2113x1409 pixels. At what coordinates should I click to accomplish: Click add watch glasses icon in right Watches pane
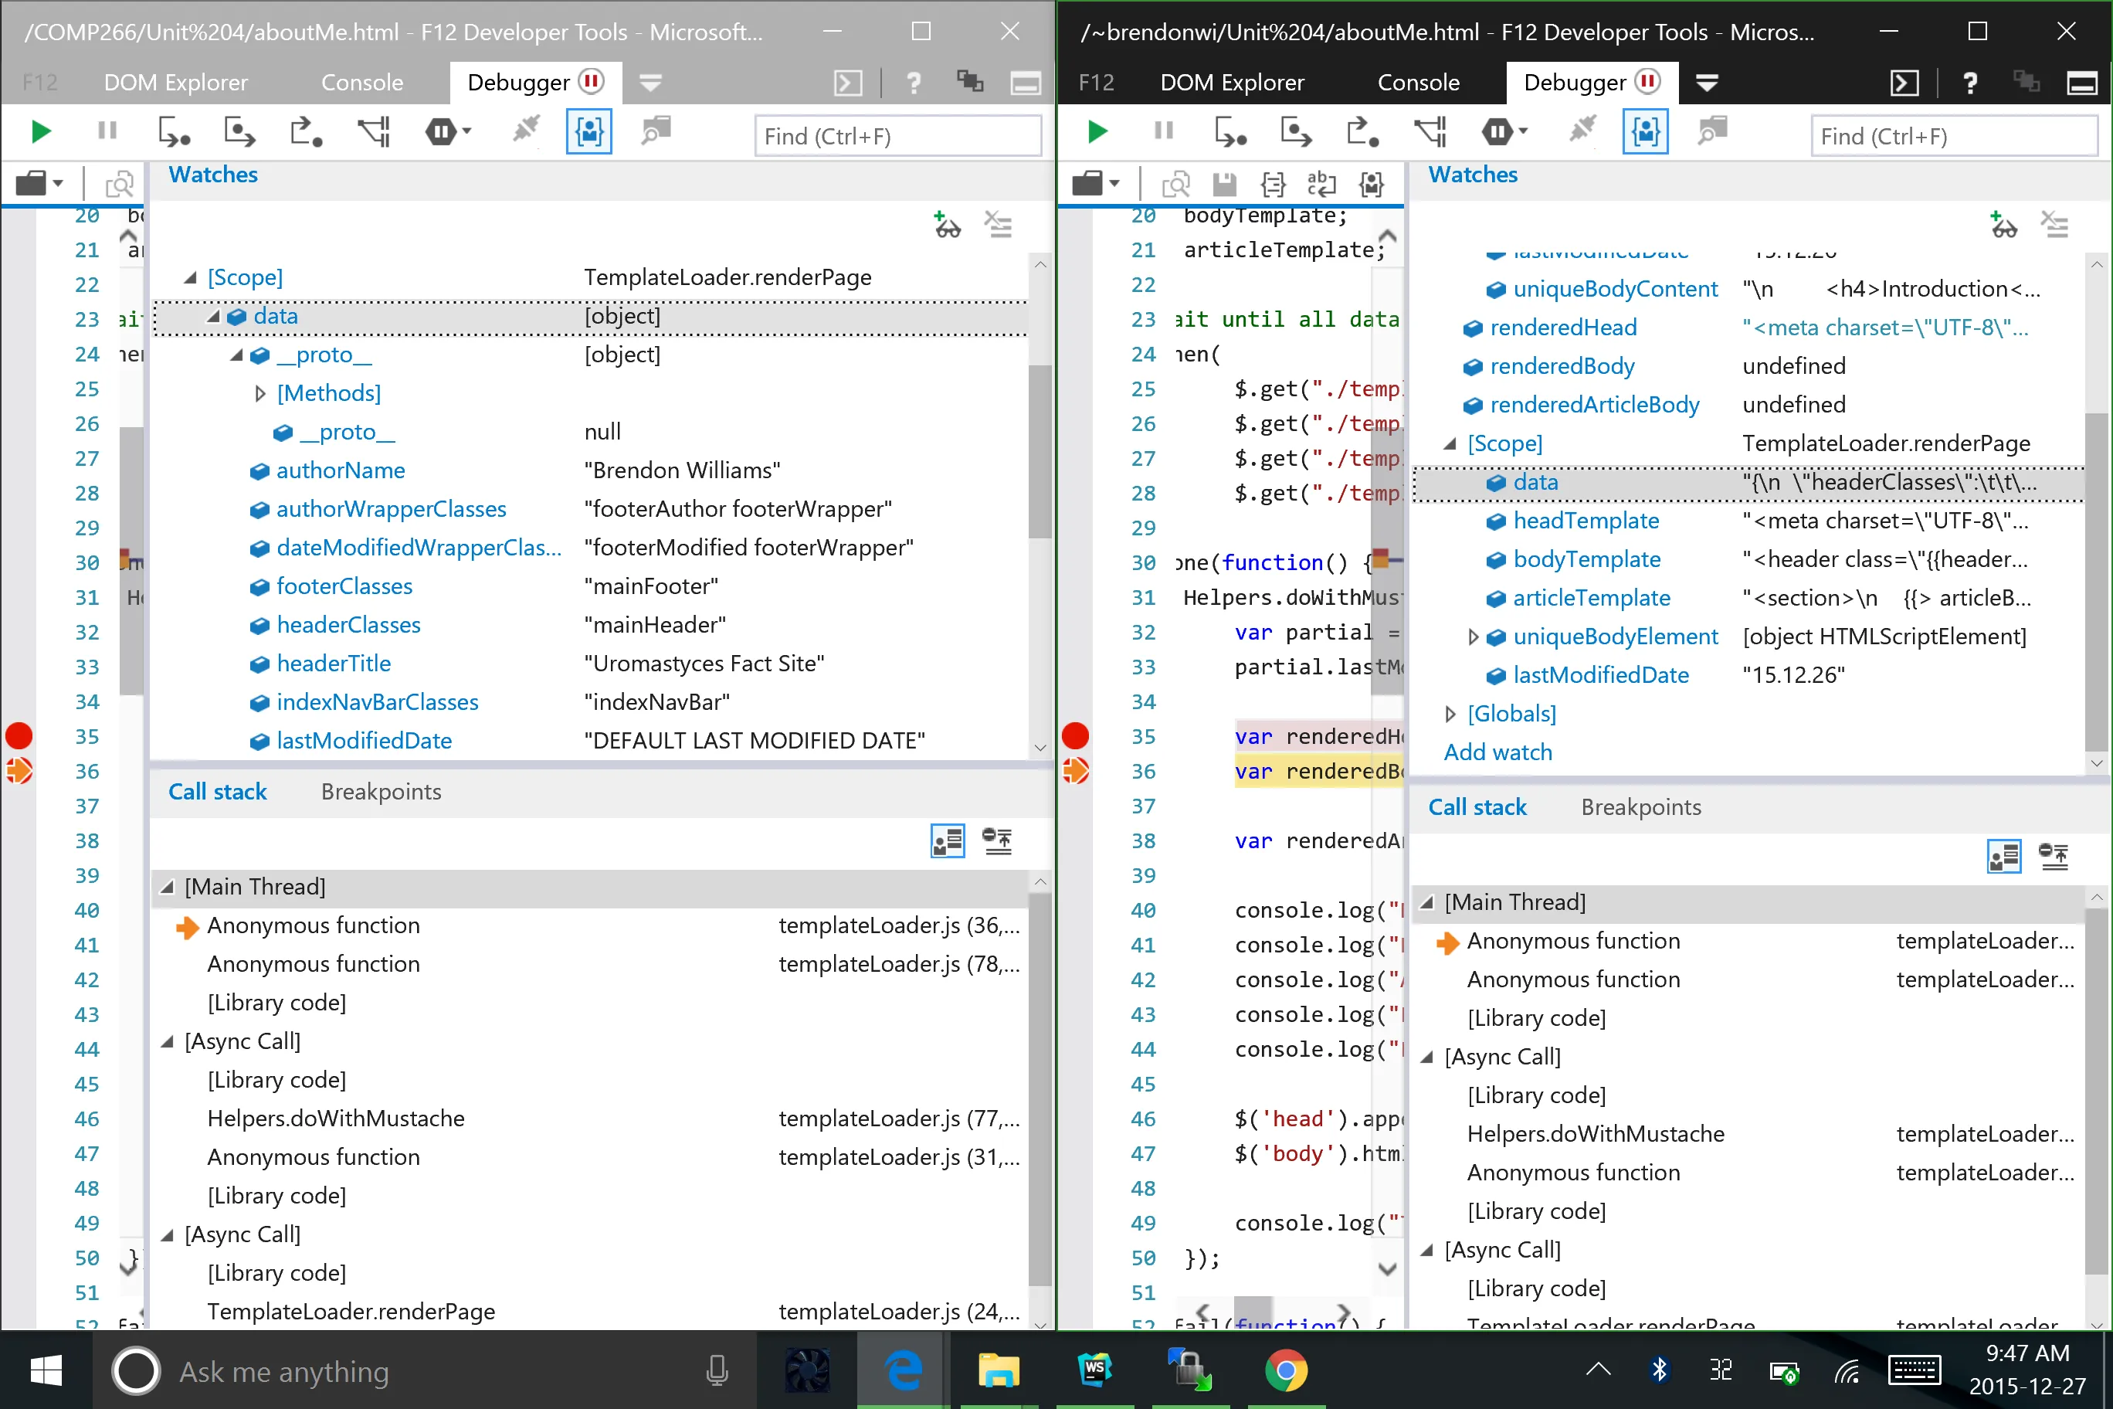pos(2003,225)
